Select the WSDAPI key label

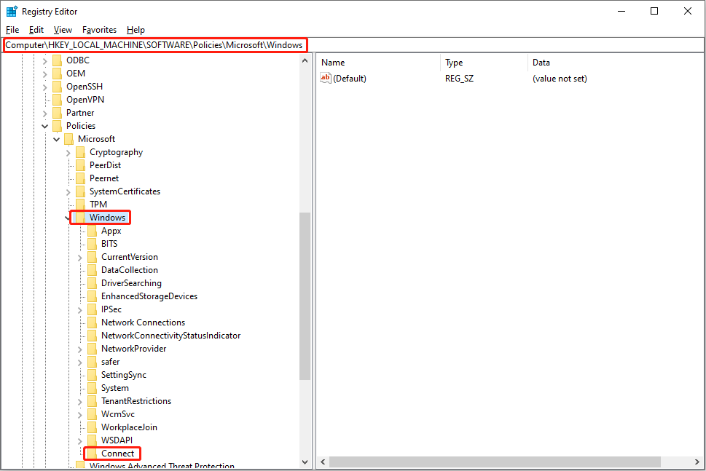117,440
